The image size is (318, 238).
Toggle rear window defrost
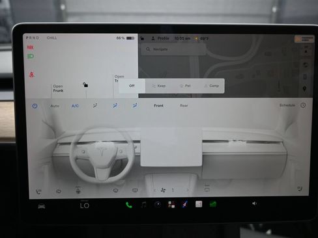click(135, 191)
